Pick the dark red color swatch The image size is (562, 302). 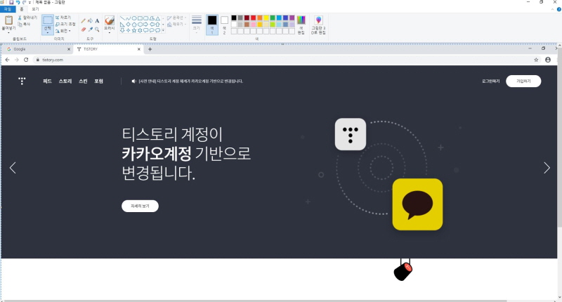point(247,18)
